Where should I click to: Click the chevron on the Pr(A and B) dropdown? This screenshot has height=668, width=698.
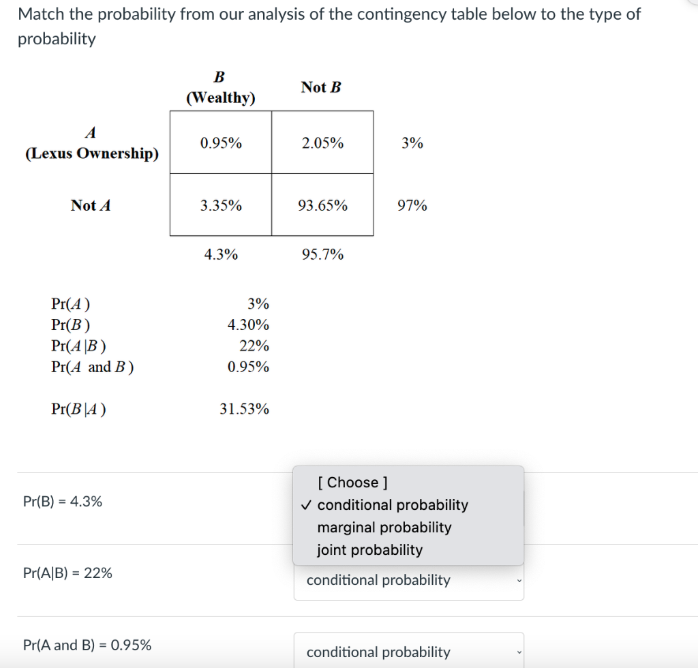[x=518, y=652]
